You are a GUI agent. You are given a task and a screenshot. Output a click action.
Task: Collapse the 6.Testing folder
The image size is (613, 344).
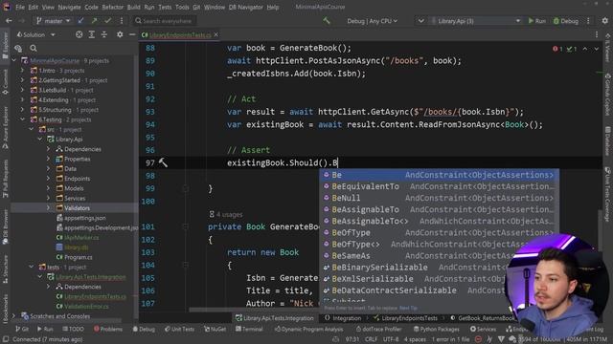(22, 119)
